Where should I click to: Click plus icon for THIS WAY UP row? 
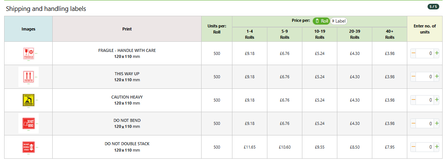point(437,76)
